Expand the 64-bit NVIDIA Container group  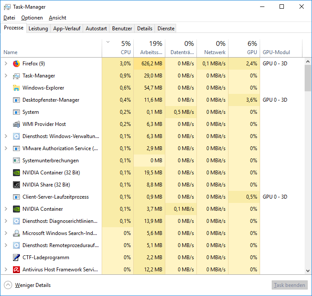tap(6, 209)
